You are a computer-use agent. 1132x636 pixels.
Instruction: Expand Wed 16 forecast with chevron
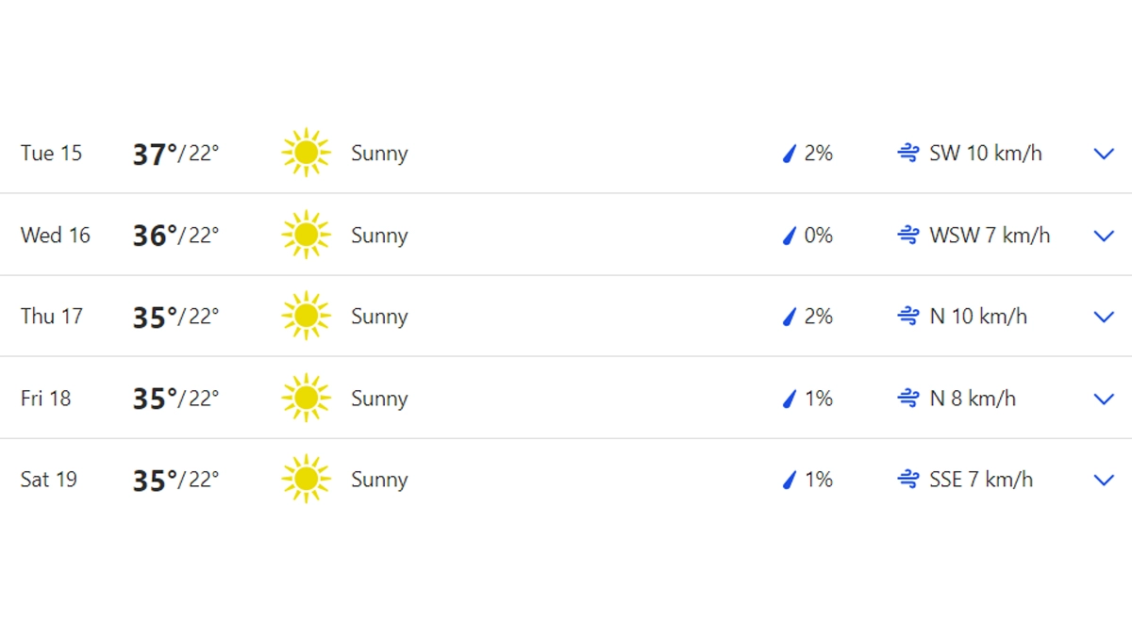click(x=1104, y=236)
